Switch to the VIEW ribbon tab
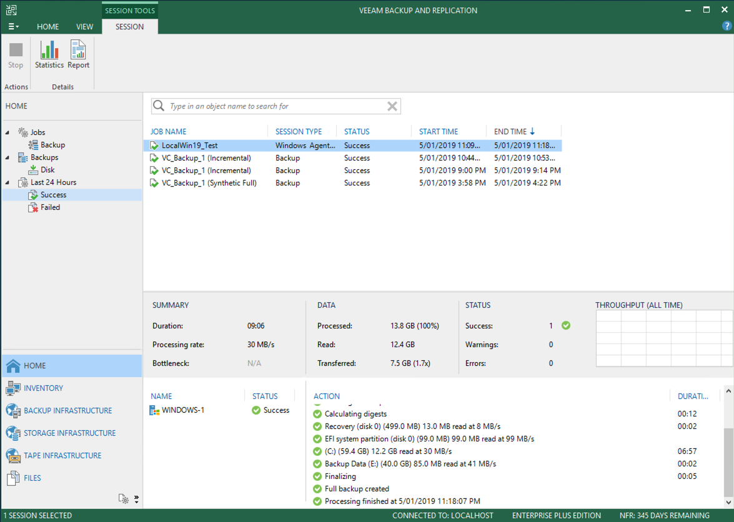The image size is (734, 522). coord(85,27)
